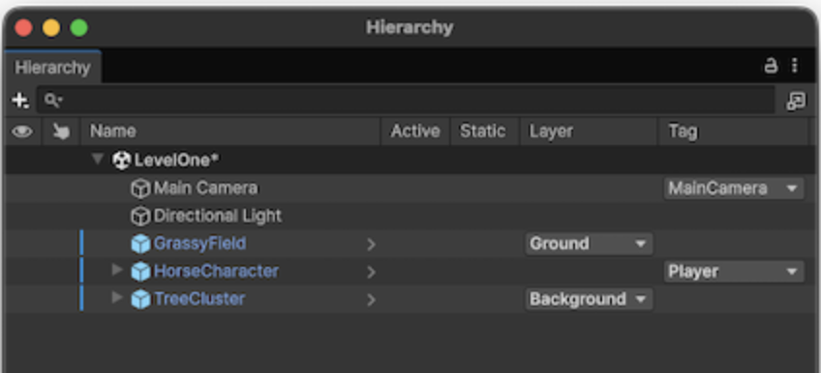Open the Hierarchy three-dot options menu
This screenshot has height=373, width=821.
point(795,66)
